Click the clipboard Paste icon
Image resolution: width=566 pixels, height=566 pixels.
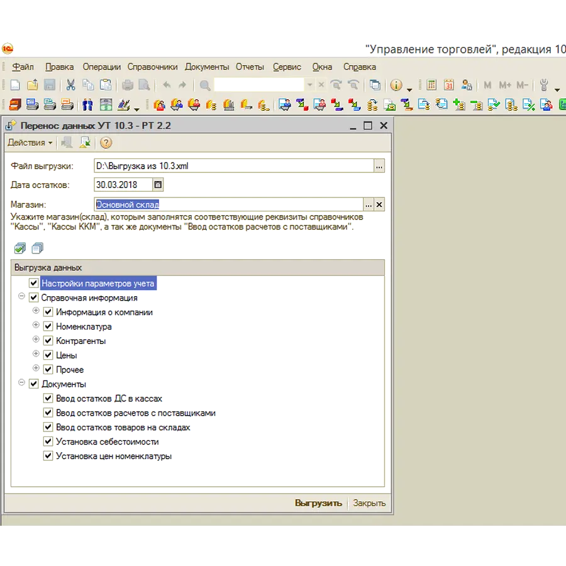pos(106,85)
